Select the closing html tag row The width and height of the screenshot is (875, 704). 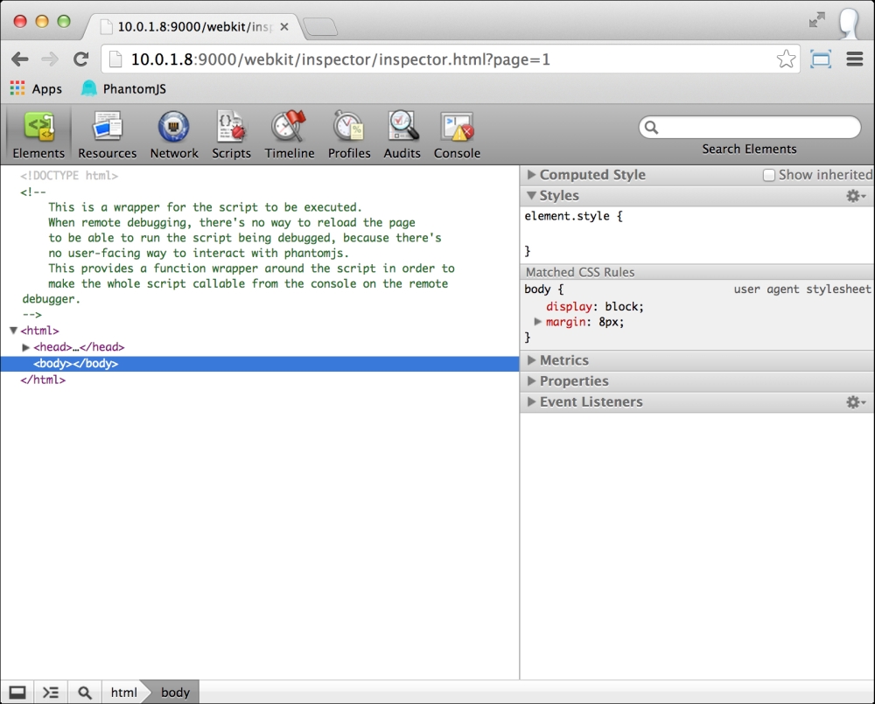tap(43, 380)
